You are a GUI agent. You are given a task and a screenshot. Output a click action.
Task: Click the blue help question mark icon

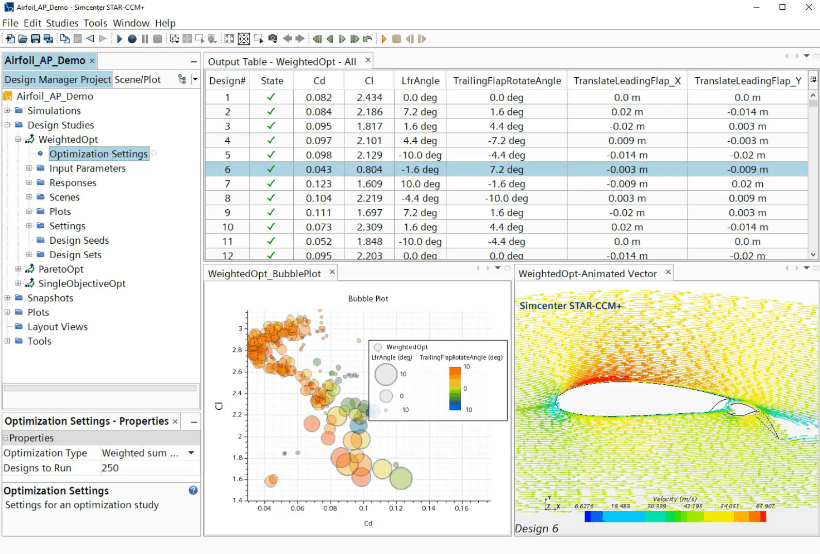coord(193,490)
